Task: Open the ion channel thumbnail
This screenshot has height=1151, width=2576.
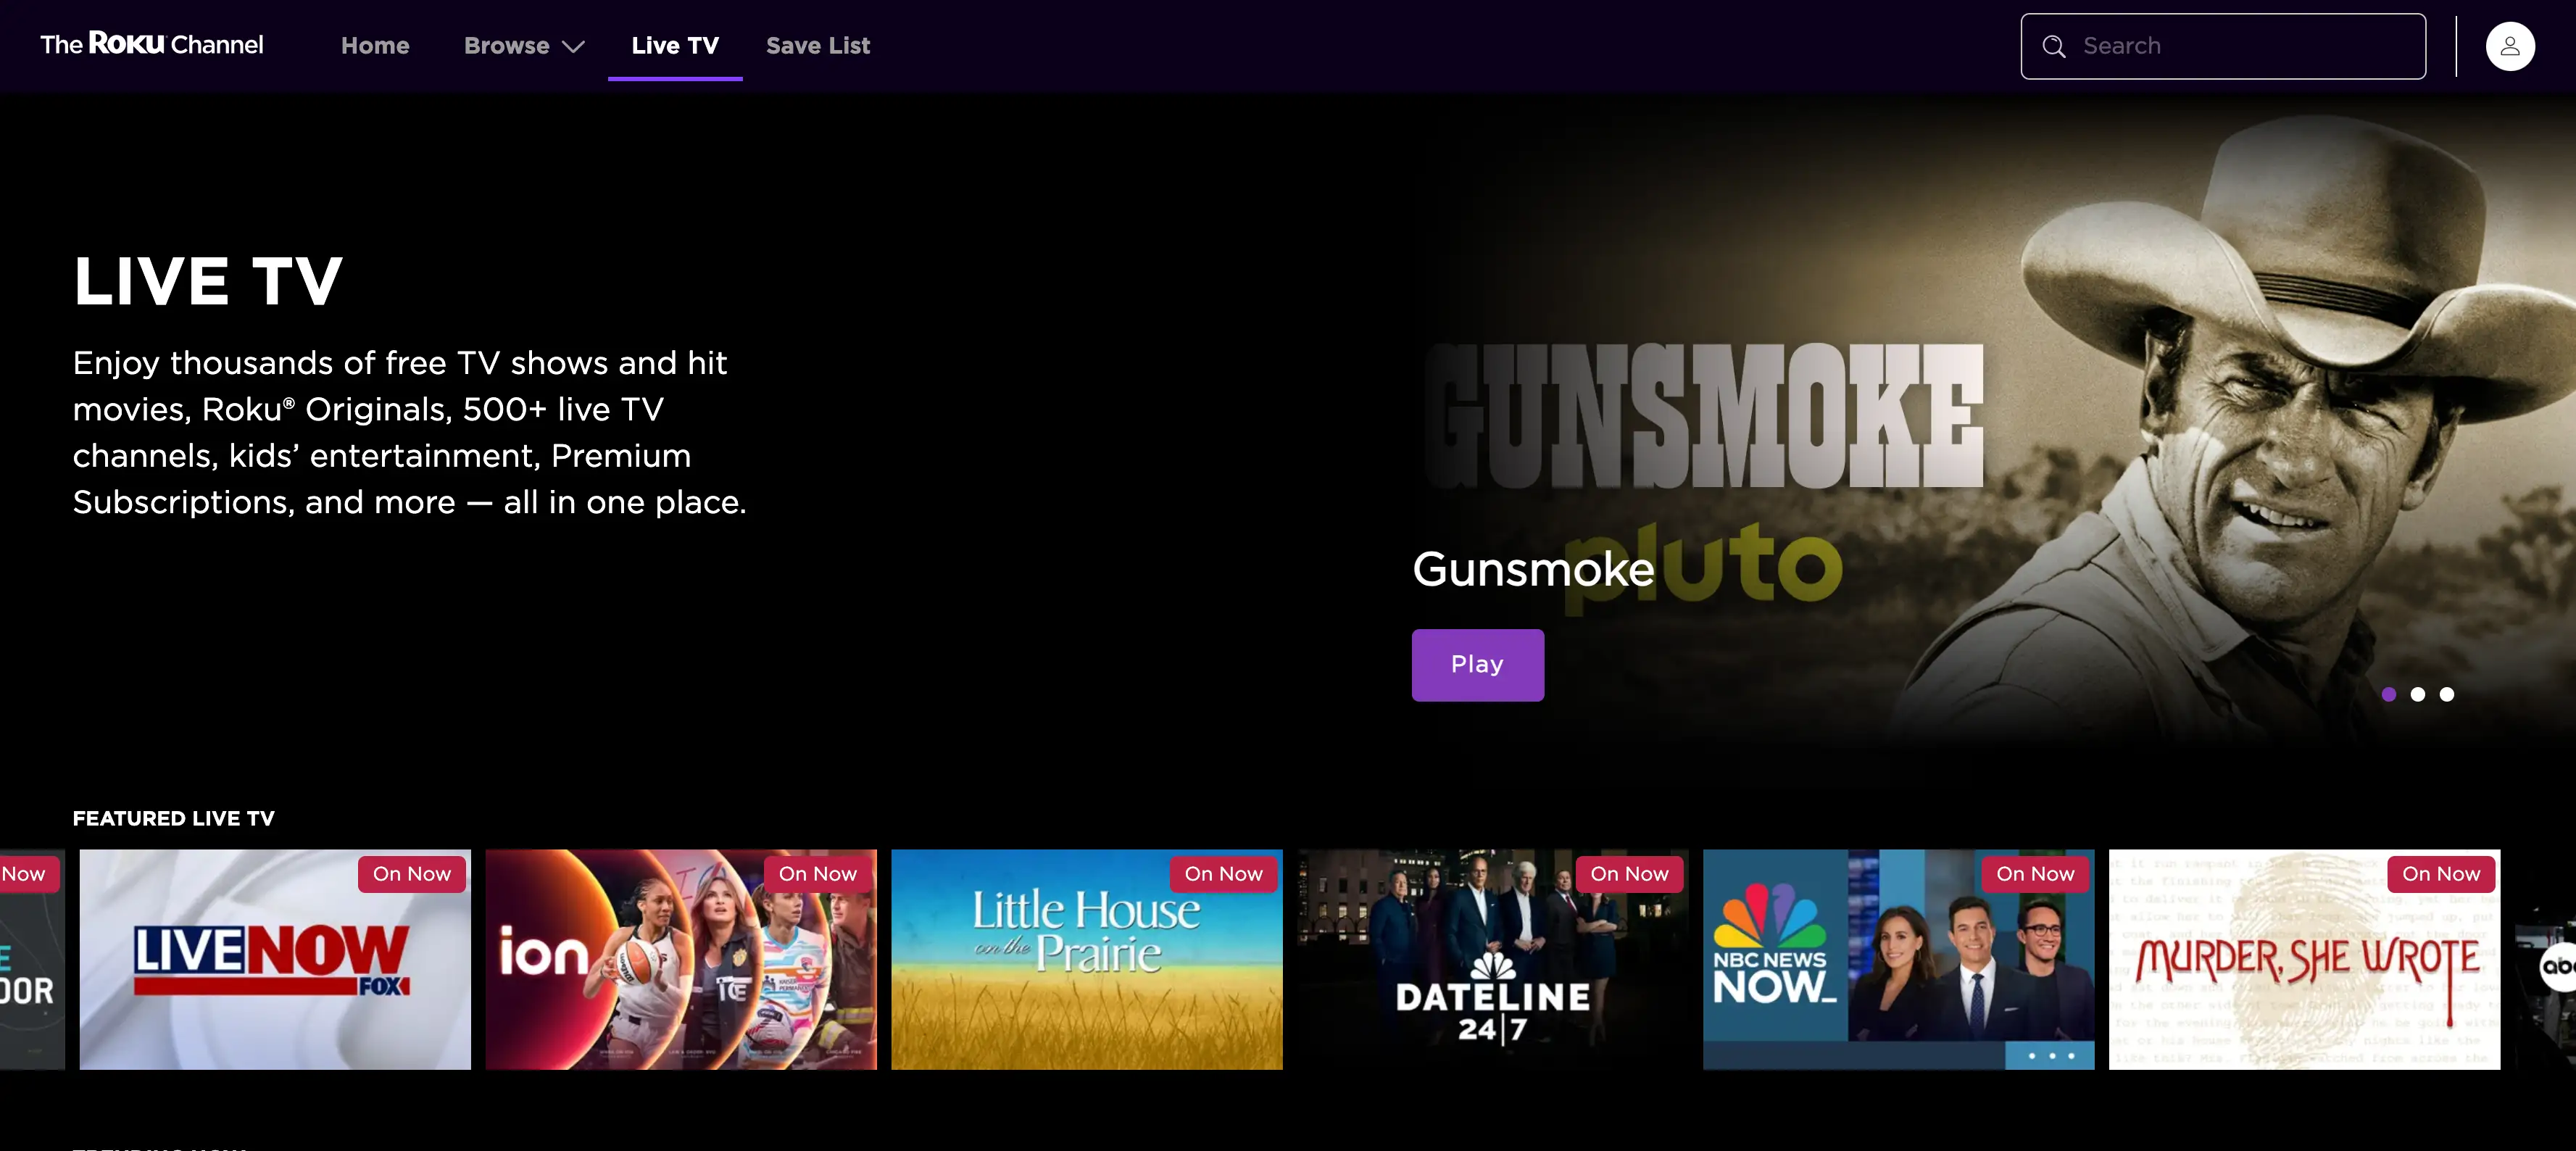Action: click(x=681, y=960)
